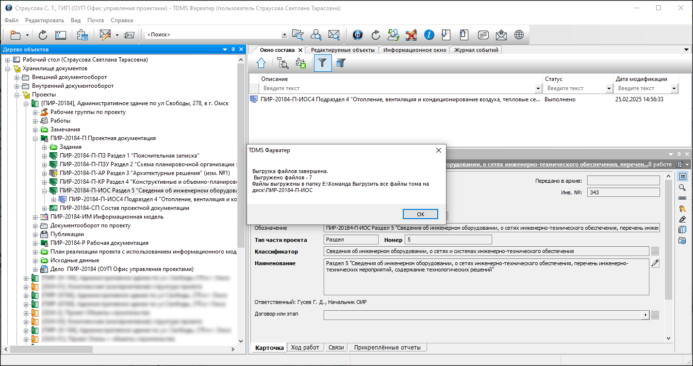The height and width of the screenshot is (366, 693).
Task: Click the globe icon in main toolbar
Action: point(519,35)
